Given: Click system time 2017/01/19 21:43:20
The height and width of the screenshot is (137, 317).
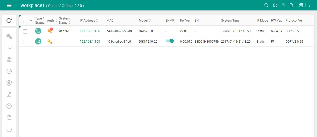Looking at the screenshot, I should [236, 42].
